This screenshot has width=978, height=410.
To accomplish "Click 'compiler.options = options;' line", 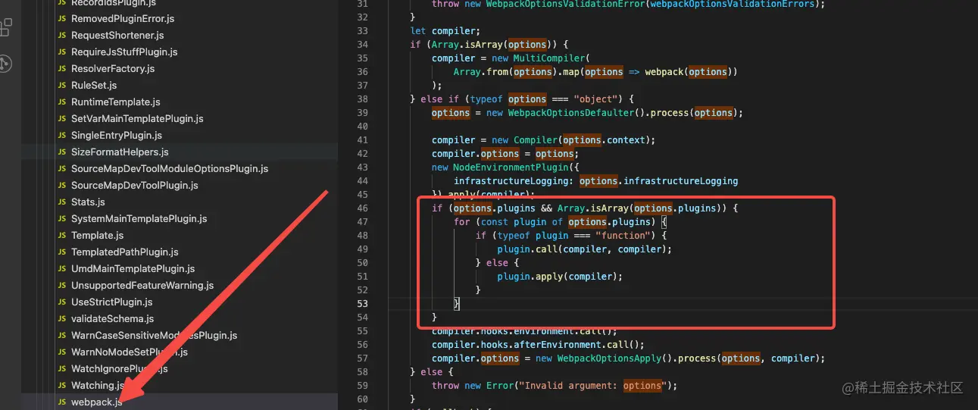I will pos(505,154).
